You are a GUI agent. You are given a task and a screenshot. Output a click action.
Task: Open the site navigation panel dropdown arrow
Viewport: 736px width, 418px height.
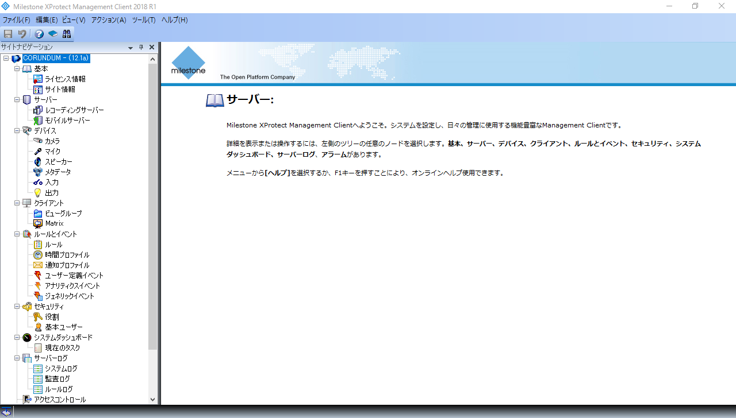click(x=131, y=48)
